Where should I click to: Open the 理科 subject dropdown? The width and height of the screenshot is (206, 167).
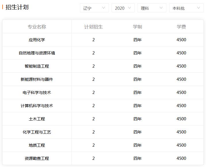pos(152,8)
